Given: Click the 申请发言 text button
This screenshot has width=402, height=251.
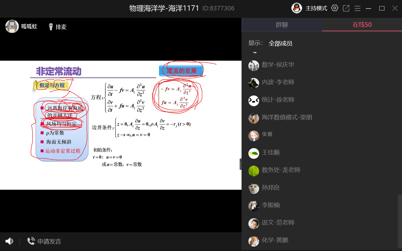Looking at the screenshot, I should (x=49, y=241).
